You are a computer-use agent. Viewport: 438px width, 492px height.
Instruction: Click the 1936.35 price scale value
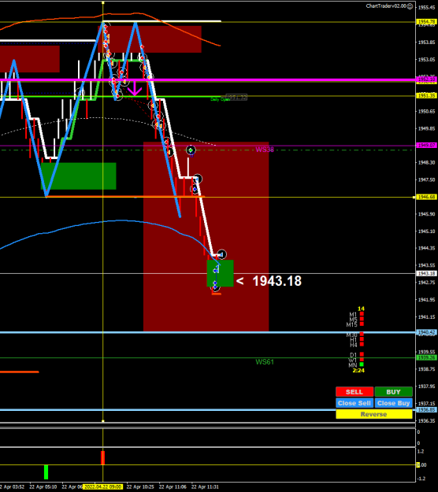coord(426,421)
